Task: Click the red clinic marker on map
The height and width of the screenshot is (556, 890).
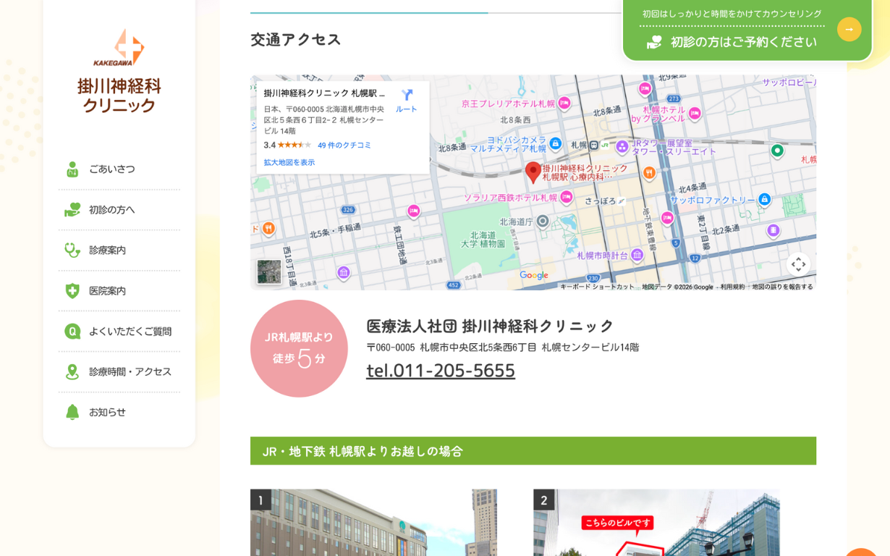Action: tap(533, 172)
